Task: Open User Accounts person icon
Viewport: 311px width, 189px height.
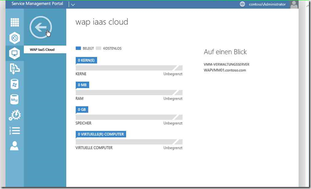Action: pos(14,146)
